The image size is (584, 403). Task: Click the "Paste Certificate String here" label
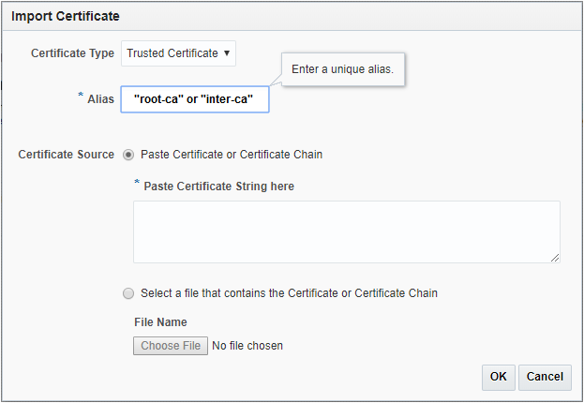218,187
